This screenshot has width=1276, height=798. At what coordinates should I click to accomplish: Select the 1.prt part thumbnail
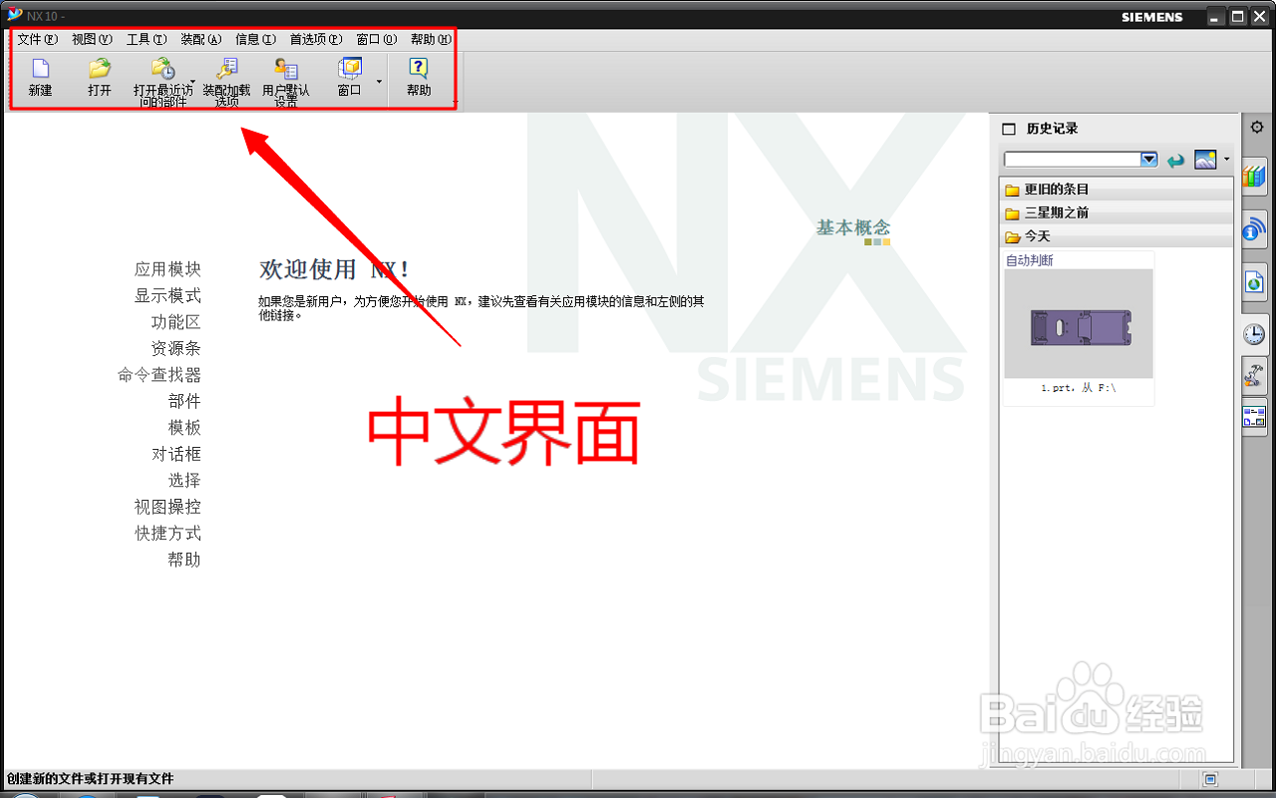[1079, 324]
